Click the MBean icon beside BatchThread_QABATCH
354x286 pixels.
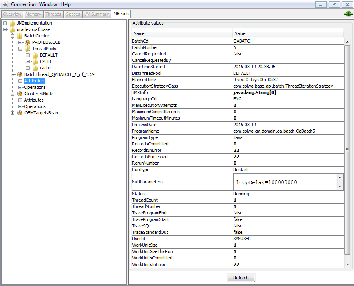19,74
